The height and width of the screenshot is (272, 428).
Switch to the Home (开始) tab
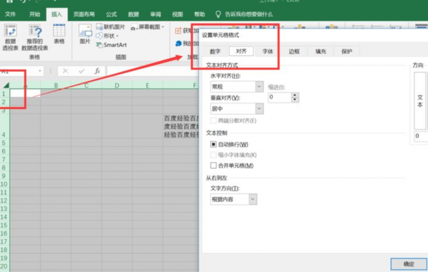(35, 14)
